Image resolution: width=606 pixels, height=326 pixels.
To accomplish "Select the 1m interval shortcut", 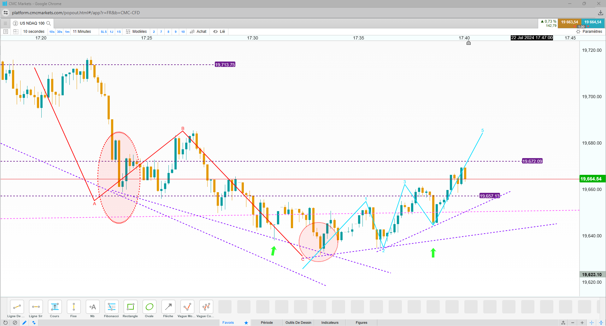I will [x=67, y=32].
